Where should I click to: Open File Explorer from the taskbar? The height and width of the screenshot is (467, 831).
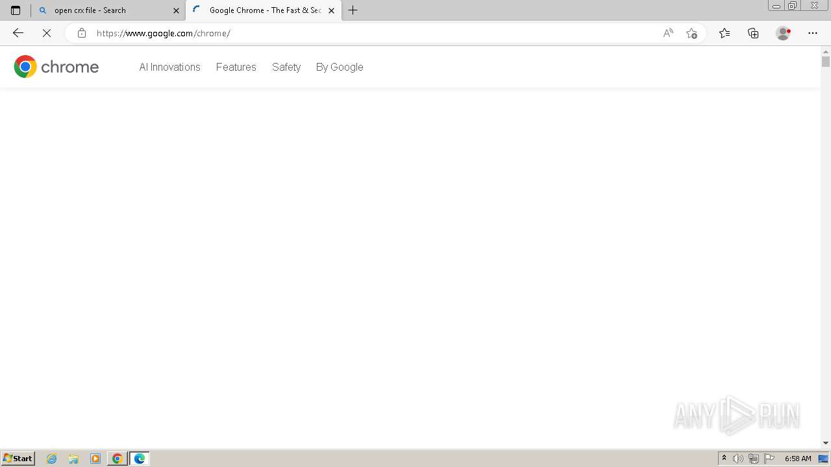[73, 459]
